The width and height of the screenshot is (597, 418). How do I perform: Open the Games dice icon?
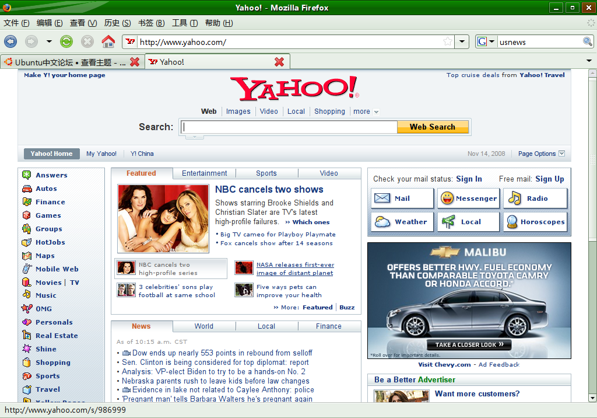[x=27, y=215]
